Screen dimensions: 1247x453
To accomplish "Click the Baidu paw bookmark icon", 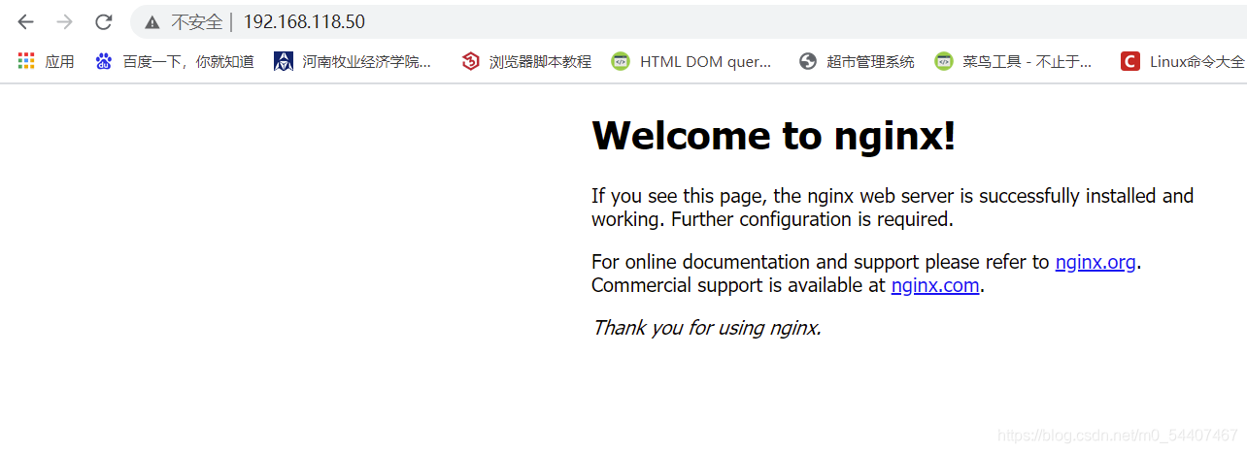I will (104, 61).
